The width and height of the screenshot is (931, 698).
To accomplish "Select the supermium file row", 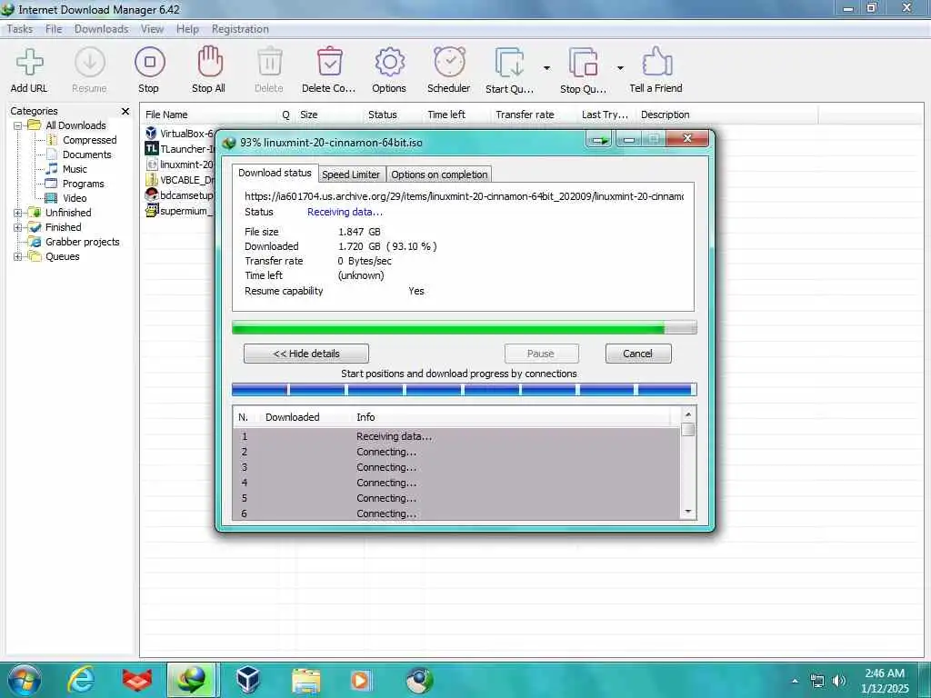I will tap(179, 211).
